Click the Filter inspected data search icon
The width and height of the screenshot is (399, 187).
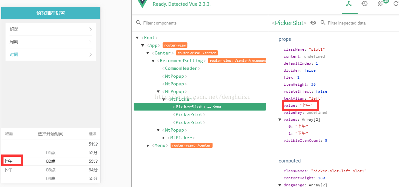(323, 23)
